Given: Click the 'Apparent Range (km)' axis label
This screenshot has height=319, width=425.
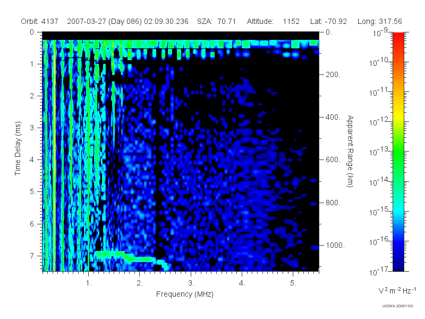Looking at the screenshot, I should pyautogui.click(x=350, y=151).
